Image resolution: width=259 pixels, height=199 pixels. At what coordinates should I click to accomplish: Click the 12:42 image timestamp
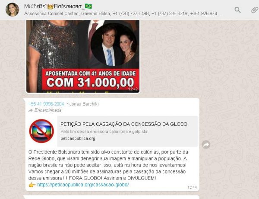pos(133,89)
